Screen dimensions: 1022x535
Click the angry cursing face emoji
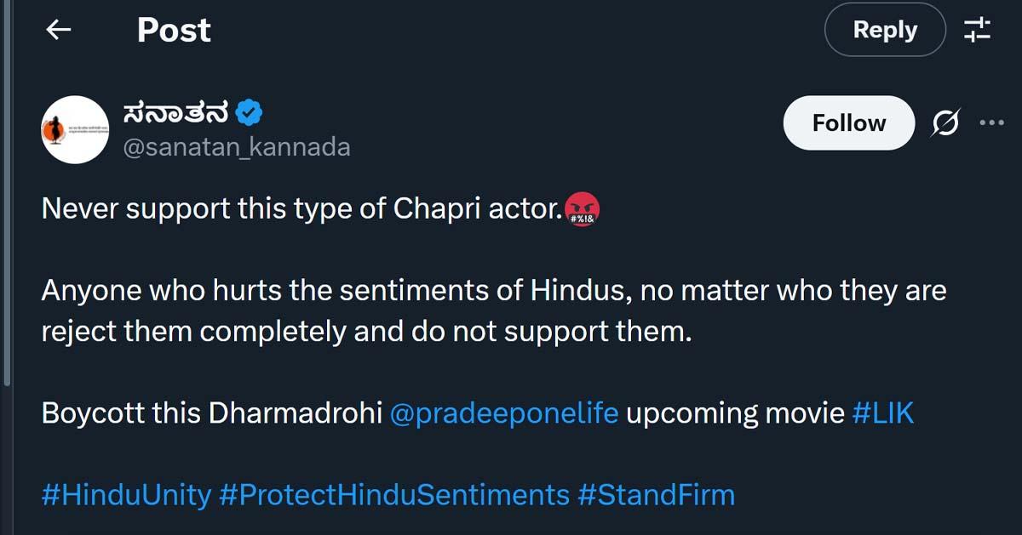[582, 209]
